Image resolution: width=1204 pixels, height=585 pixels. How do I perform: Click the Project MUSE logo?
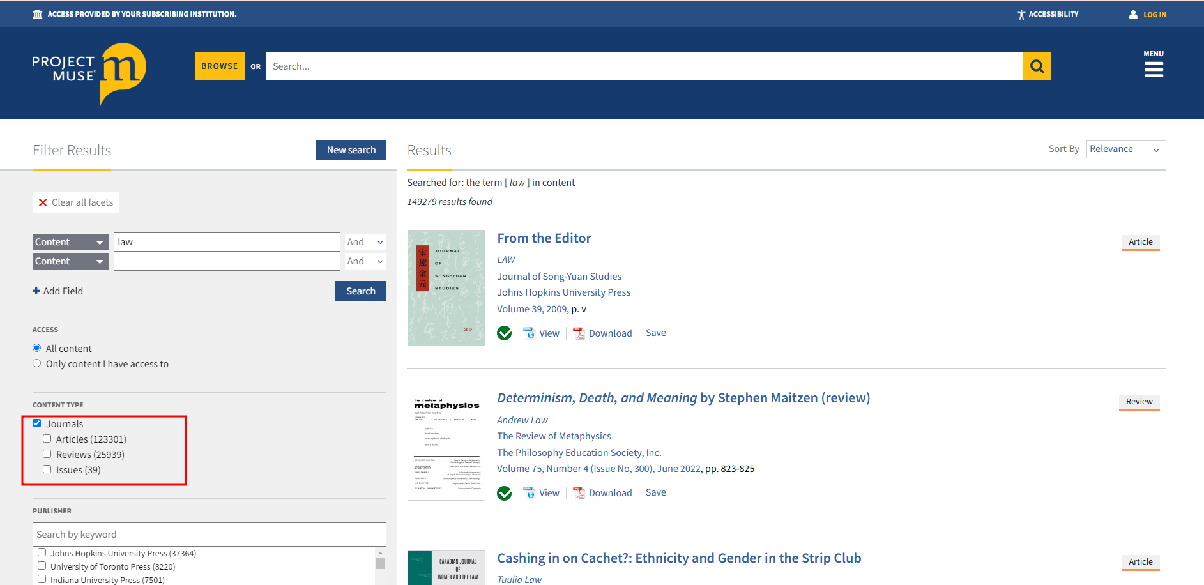point(89,73)
